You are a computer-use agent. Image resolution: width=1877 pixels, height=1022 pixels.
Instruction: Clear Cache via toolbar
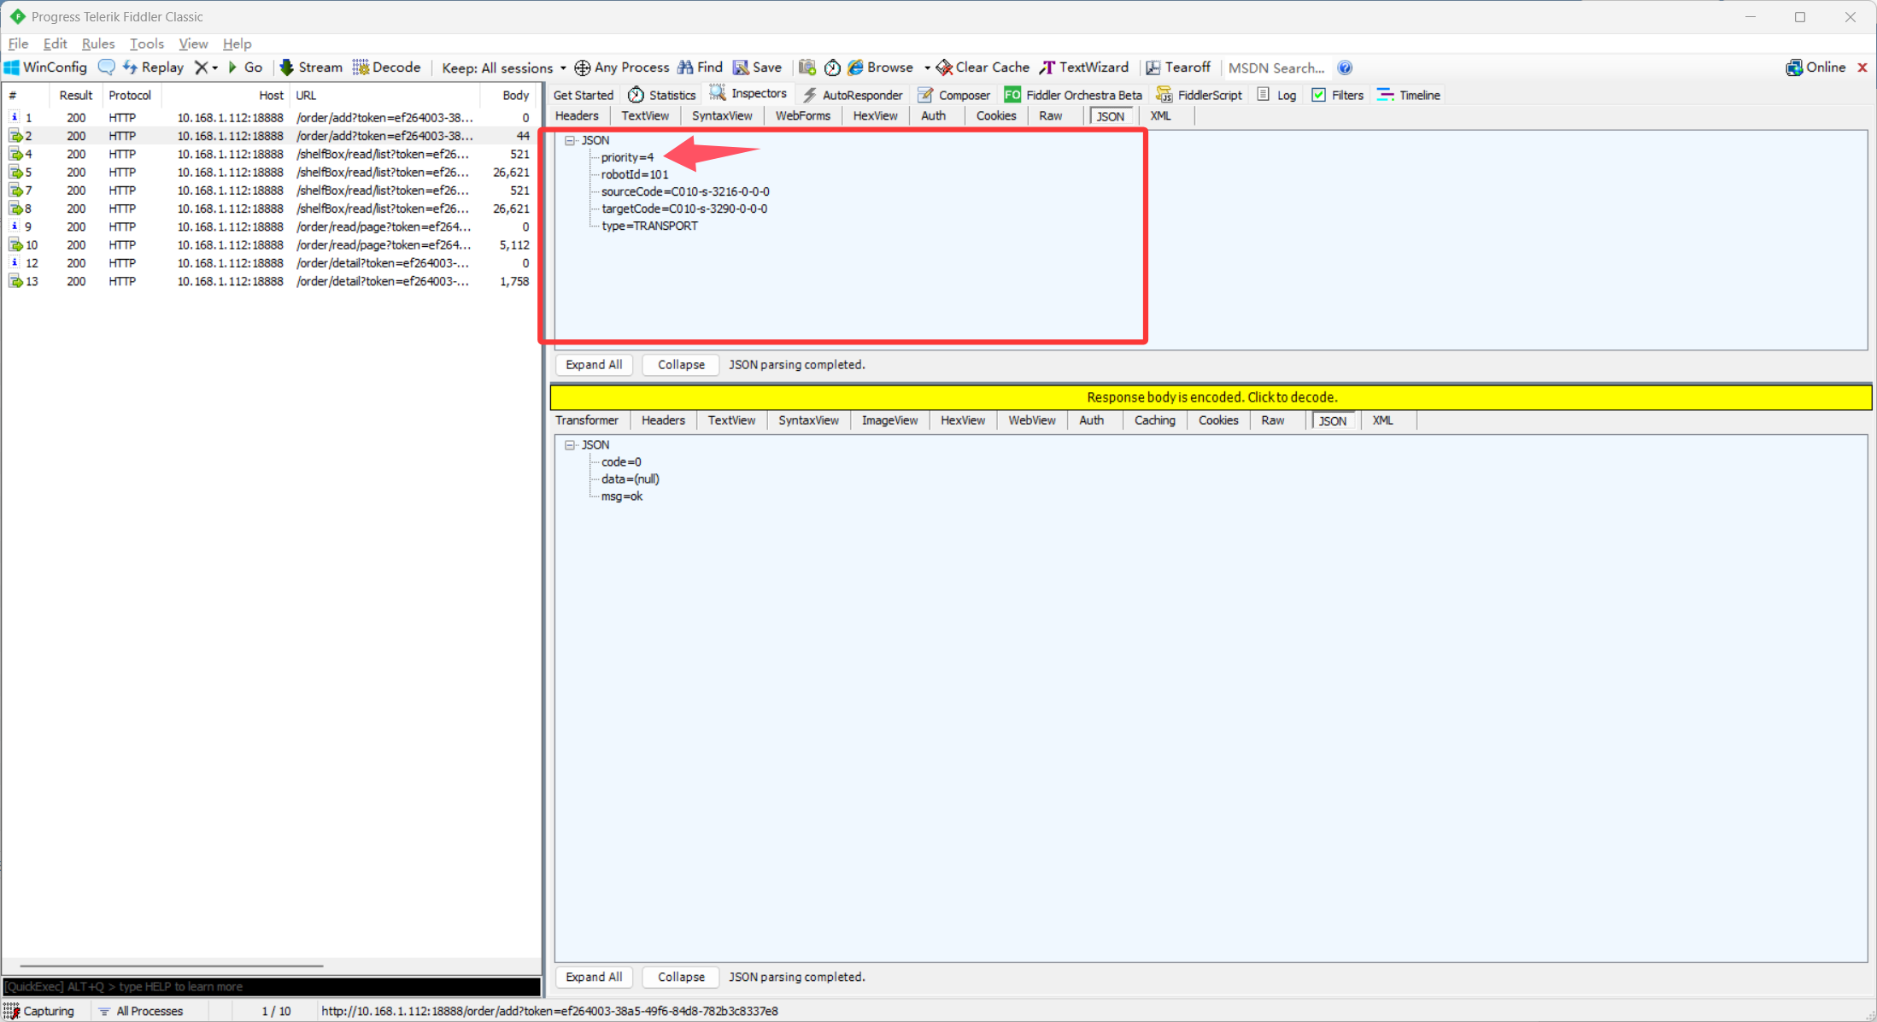click(x=982, y=68)
